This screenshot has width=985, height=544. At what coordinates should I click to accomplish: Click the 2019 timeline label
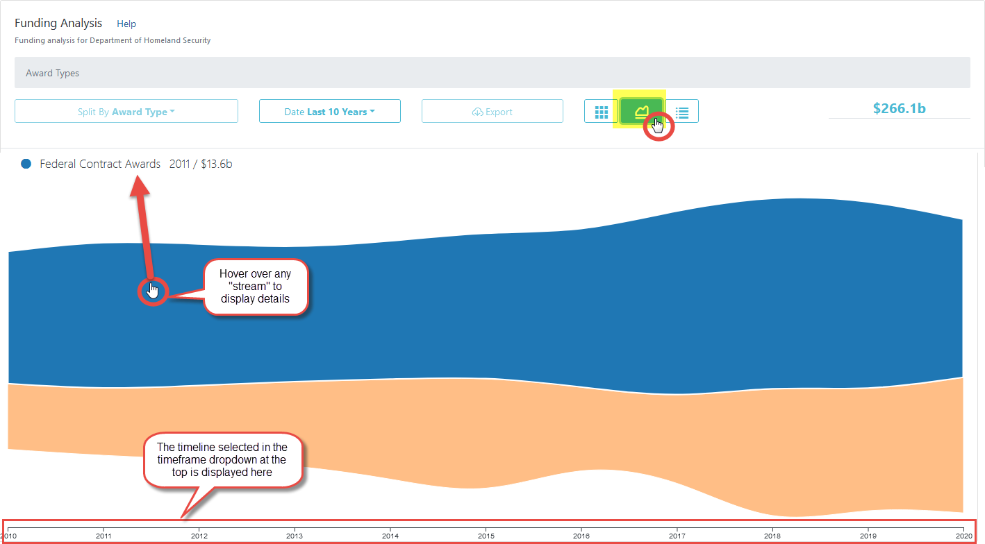[868, 536]
